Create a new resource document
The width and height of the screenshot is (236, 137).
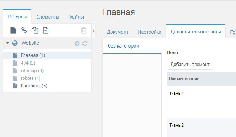coord(13,31)
